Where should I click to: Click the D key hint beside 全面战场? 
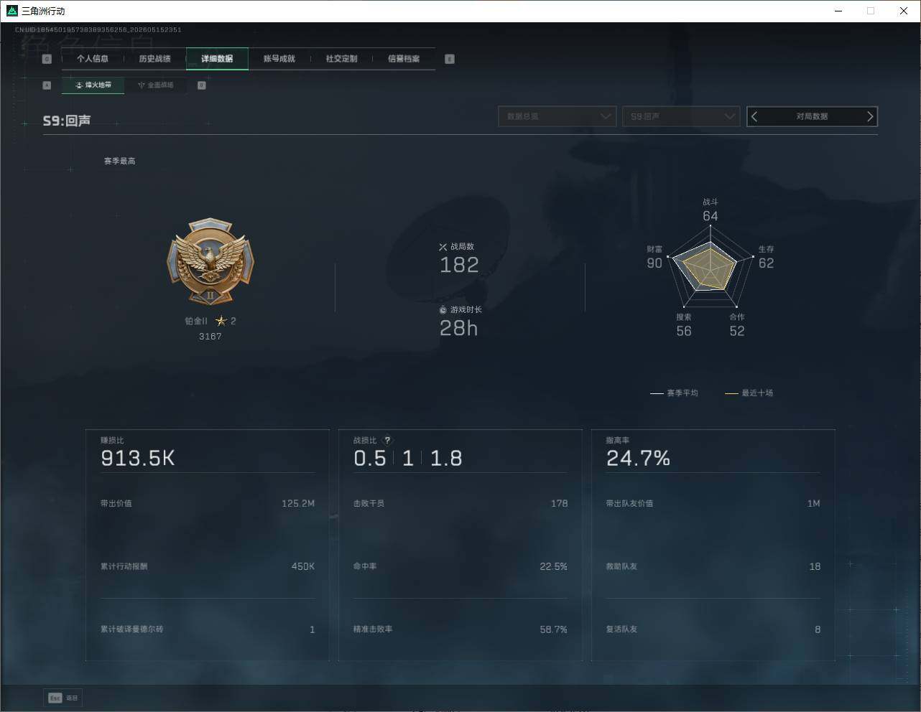pos(202,85)
